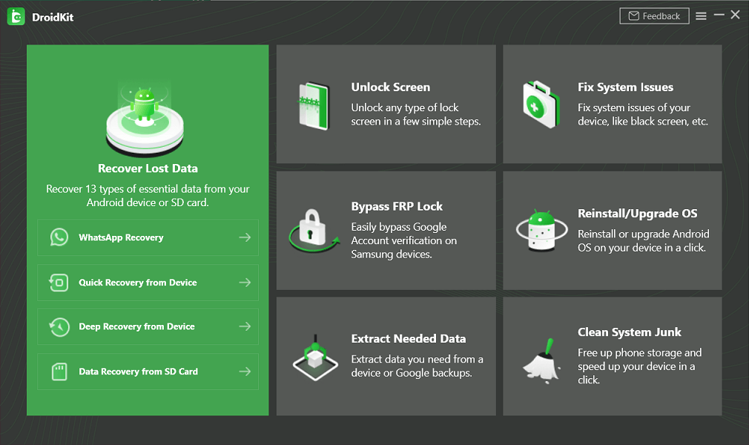
Task: Click the WhatsApp logo icon
Action: tap(59, 237)
